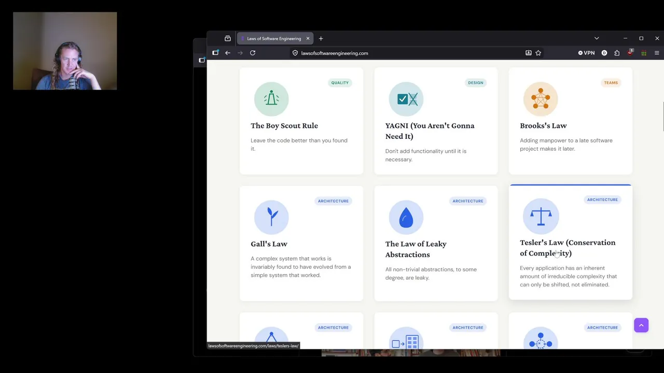664x373 pixels.
Task: Close the Laws of Software Engineering tab
Action: (x=308, y=38)
